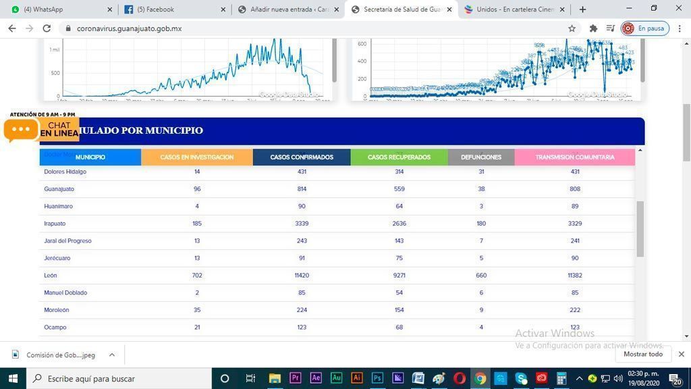691x389 pixels.
Task: Open Skype from the taskbar
Action: pyautogui.click(x=521, y=378)
